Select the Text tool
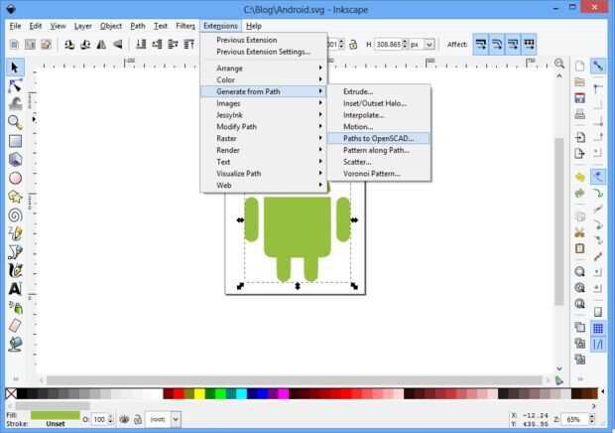 15,289
